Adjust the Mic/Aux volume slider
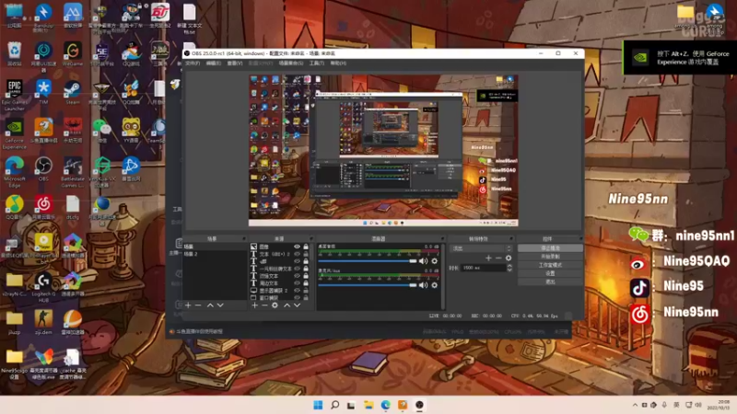 pyautogui.click(x=368, y=285)
